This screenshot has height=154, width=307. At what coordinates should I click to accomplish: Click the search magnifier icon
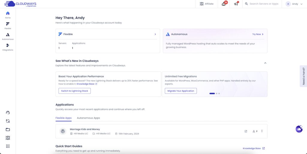click(x=246, y=4)
